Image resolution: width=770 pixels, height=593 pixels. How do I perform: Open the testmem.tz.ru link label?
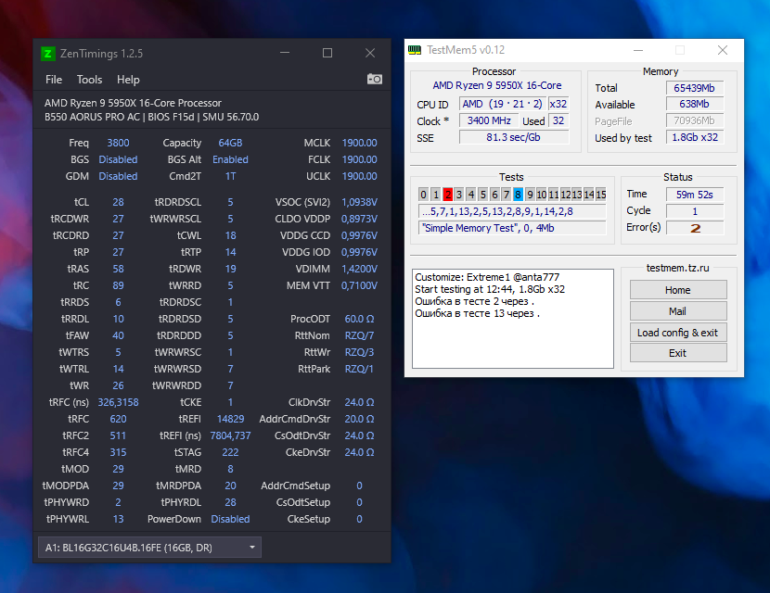click(677, 268)
